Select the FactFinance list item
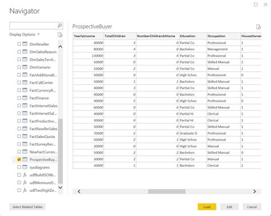 click(39, 98)
